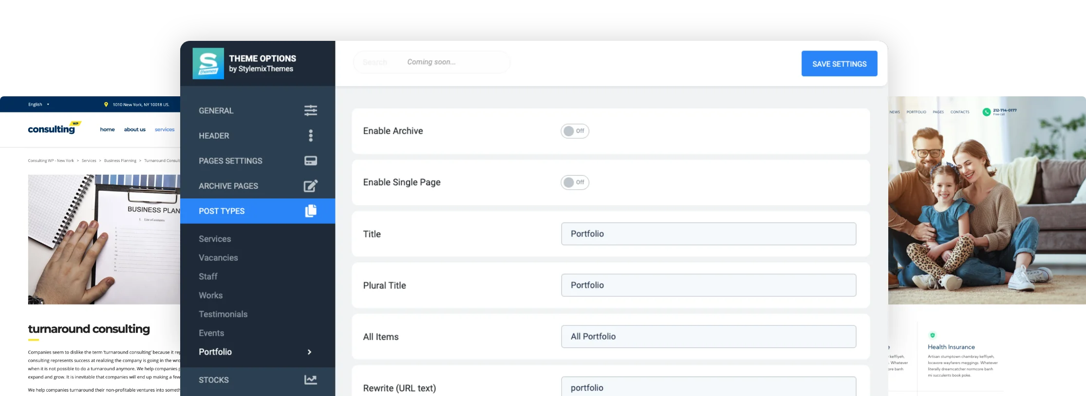Select Testimonials post type

point(223,314)
